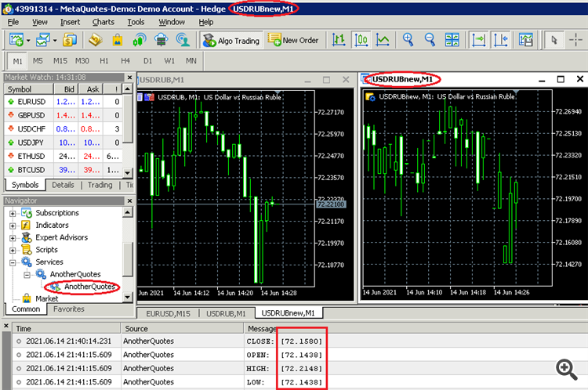The height and width of the screenshot is (390, 588).
Task: Open chart template save icon
Action: pyautogui.click(x=526, y=40)
